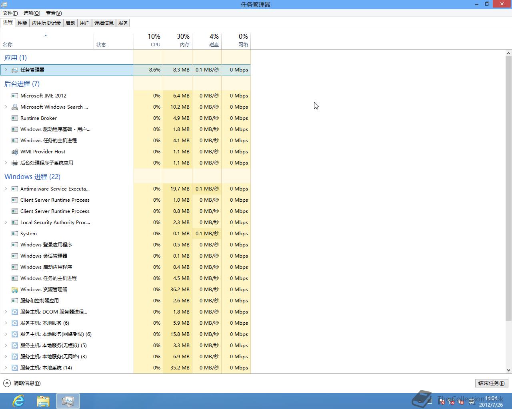Image resolution: width=512 pixels, height=409 pixels.
Task: Switch to the 用户 tab
Action: 85,23
